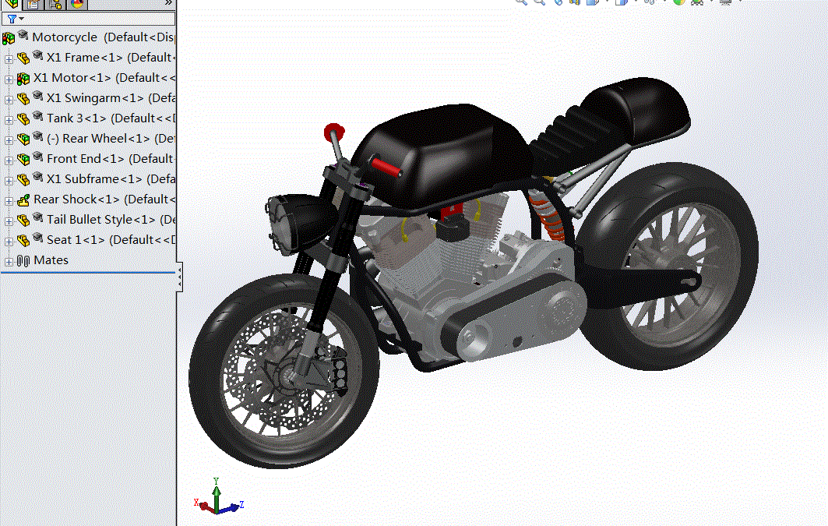Screen dimensions: 828x526
Task: Open the DisplayManager color-ball tab
Action: [77, 4]
